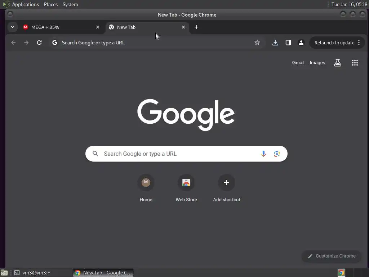Screen dimensions: 369x277
Task: Add a shortcut with the plus tile
Action: pos(227,188)
